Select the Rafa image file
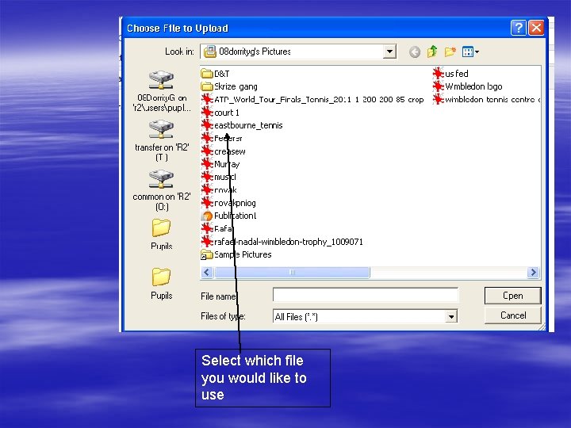 coord(217,228)
